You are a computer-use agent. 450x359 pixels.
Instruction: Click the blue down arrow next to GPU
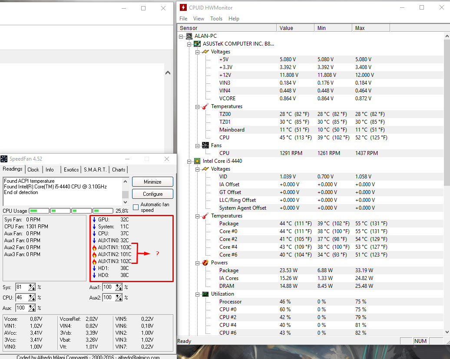94,220
